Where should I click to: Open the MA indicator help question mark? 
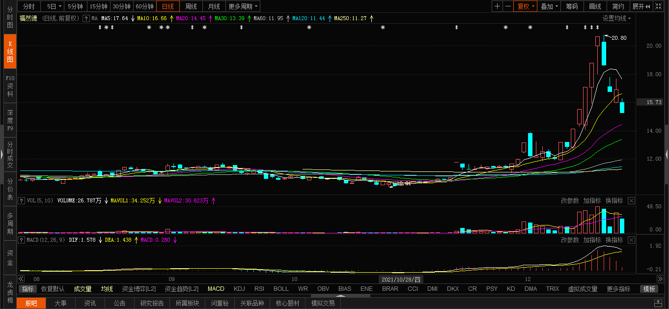tap(86, 18)
